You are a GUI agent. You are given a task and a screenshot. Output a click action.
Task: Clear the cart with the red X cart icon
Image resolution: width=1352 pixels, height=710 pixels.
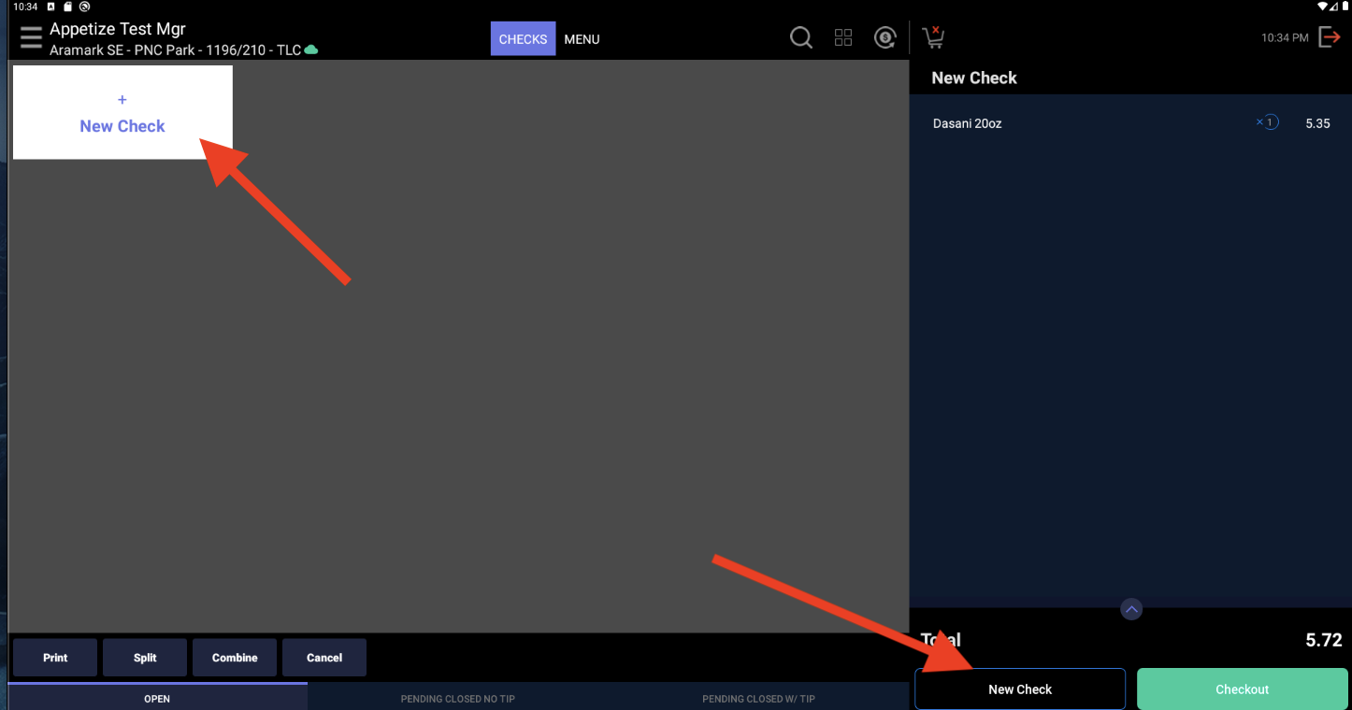932,36
